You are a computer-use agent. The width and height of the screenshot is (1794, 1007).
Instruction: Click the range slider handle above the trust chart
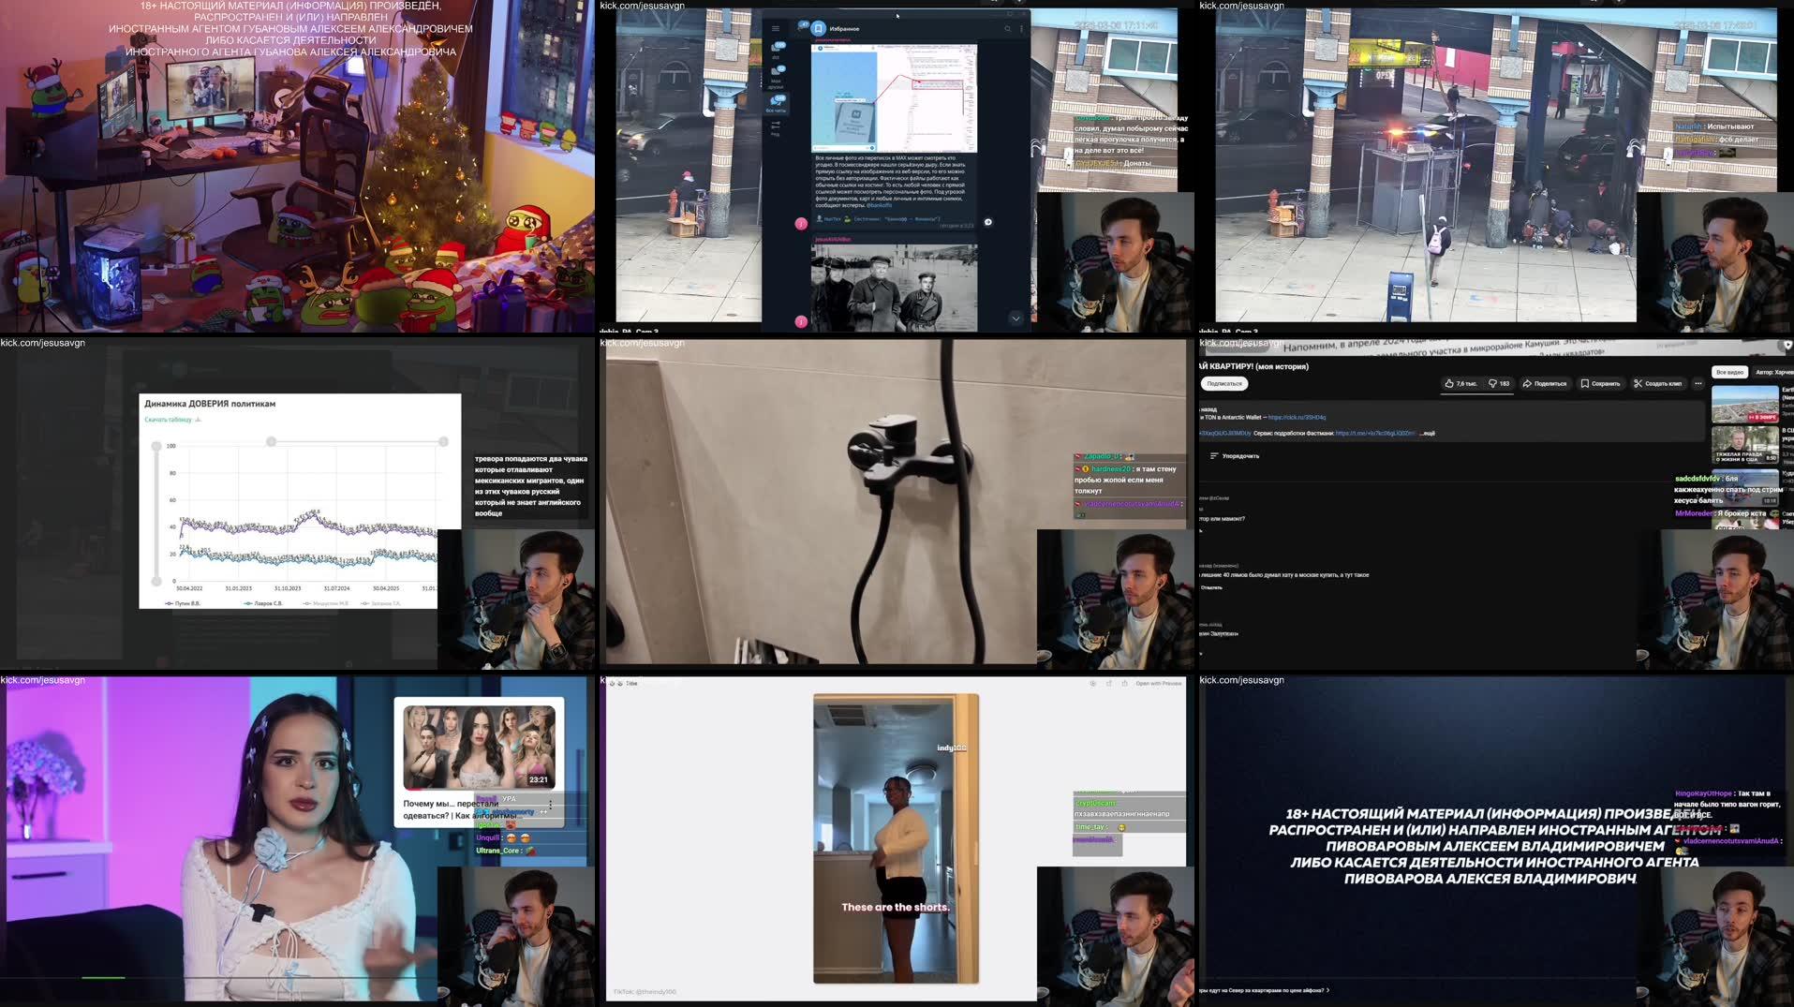[272, 441]
